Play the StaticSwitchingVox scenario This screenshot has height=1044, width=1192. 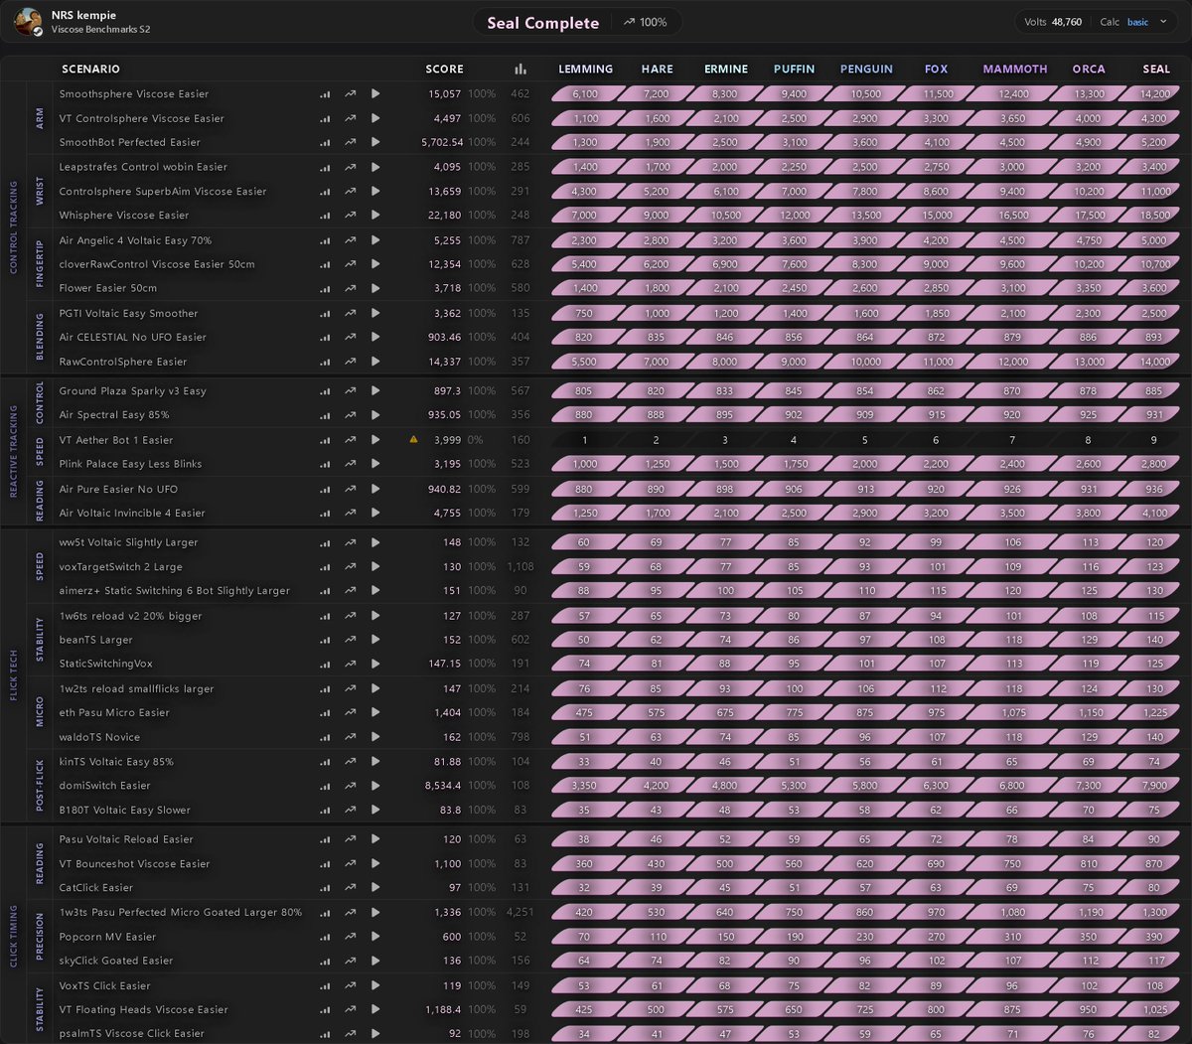375,664
